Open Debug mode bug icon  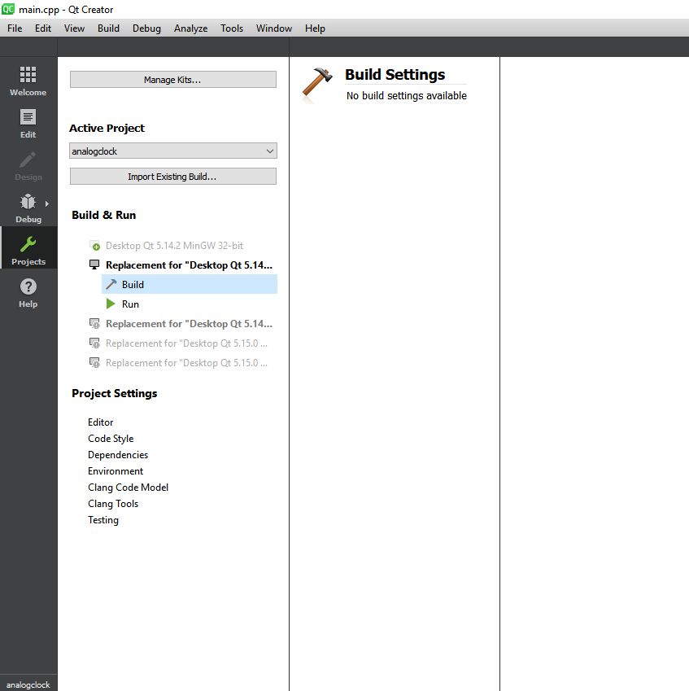click(28, 203)
